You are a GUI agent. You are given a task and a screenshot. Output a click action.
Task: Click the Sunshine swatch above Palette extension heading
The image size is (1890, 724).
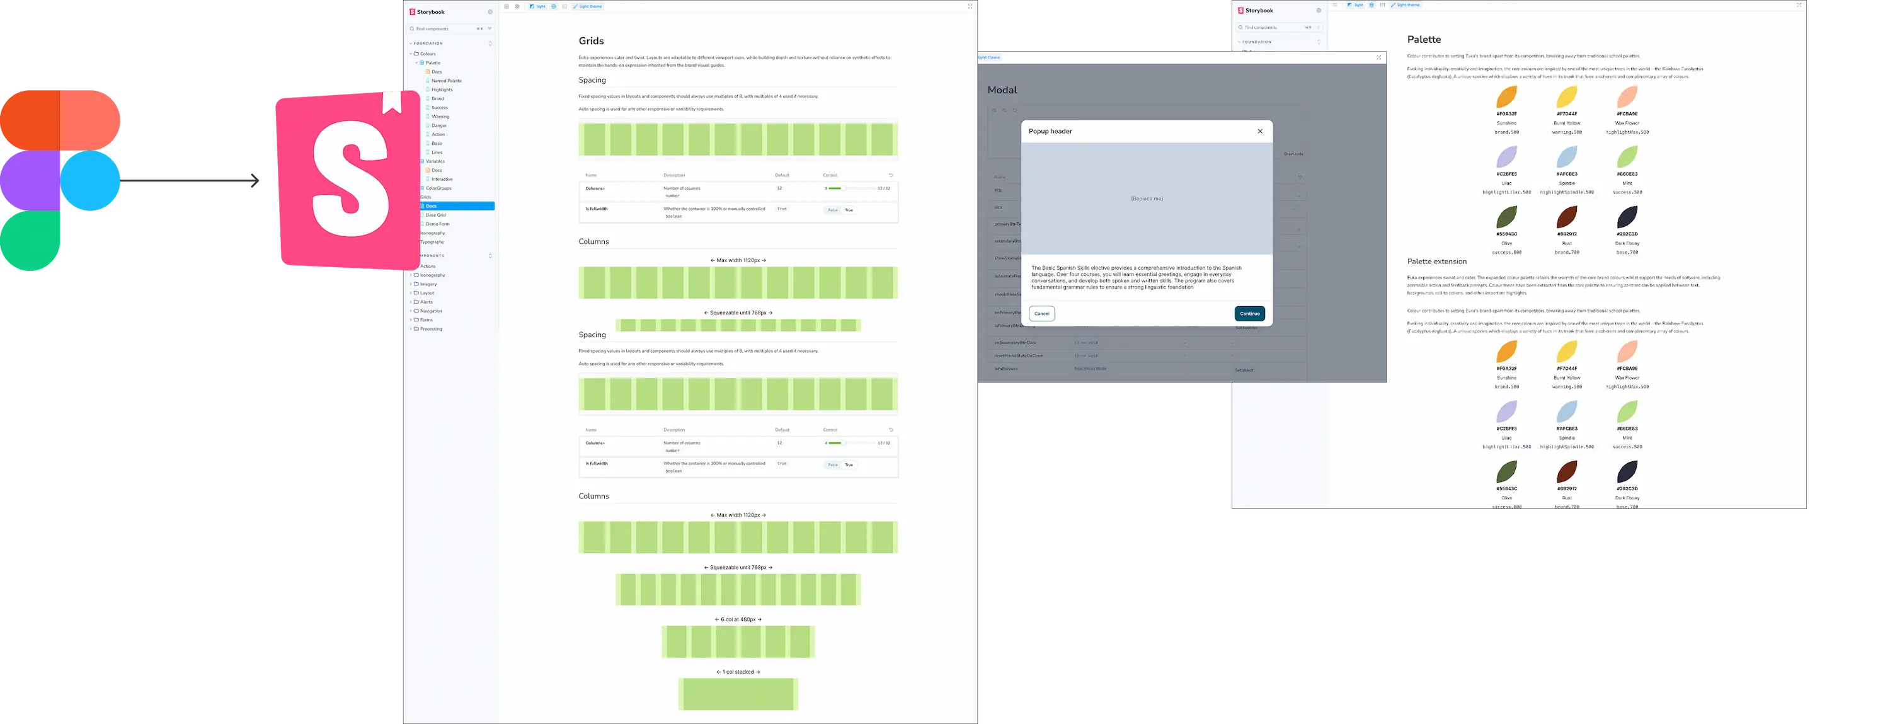tap(1506, 97)
